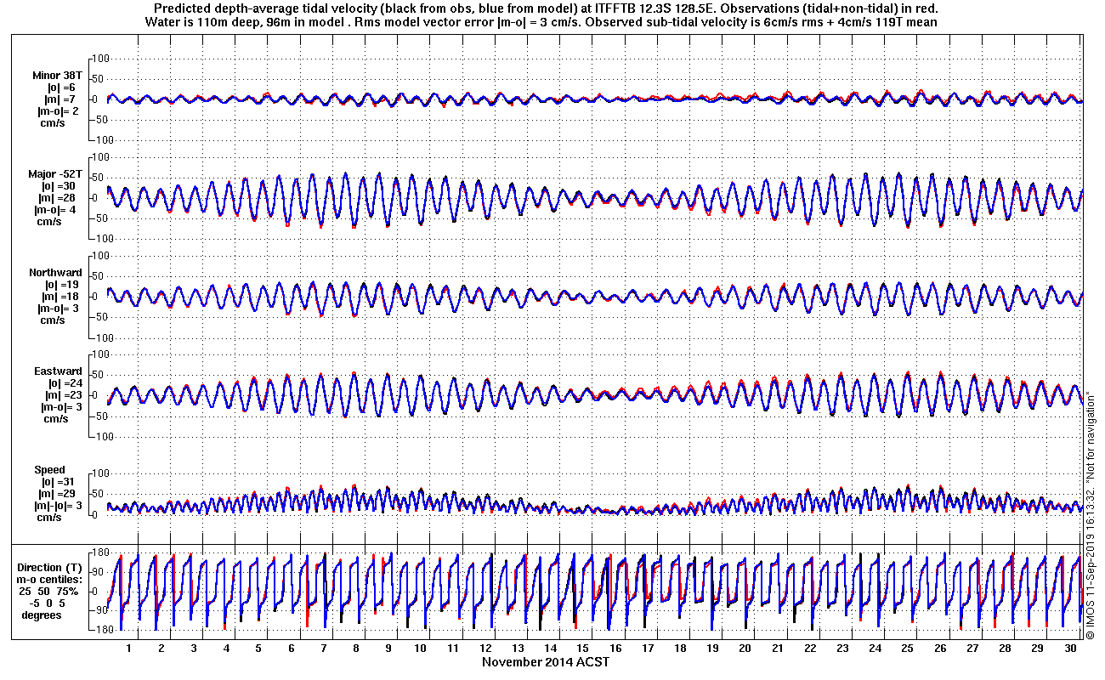Click the '|m| =7' value in Minor panel
The width and height of the screenshot is (1105, 680).
point(60,99)
